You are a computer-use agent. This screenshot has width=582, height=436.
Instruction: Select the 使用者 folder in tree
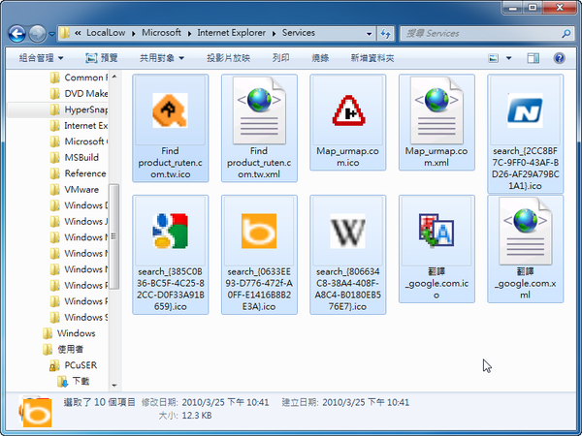coord(63,349)
